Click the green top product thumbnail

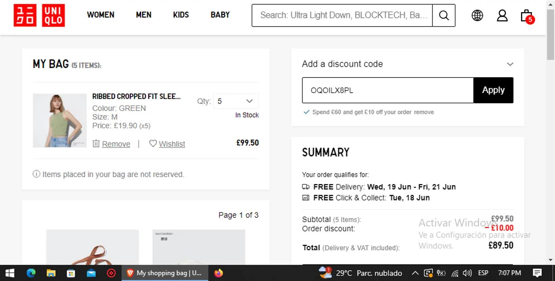coord(60,120)
